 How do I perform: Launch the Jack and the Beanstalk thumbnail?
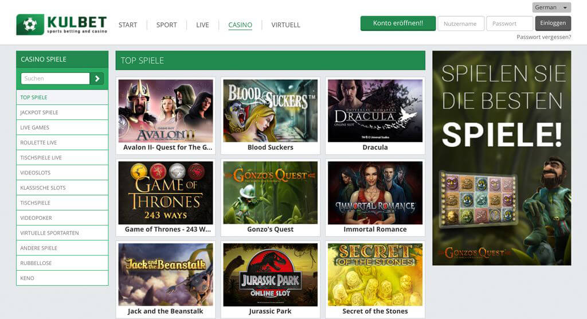point(166,275)
